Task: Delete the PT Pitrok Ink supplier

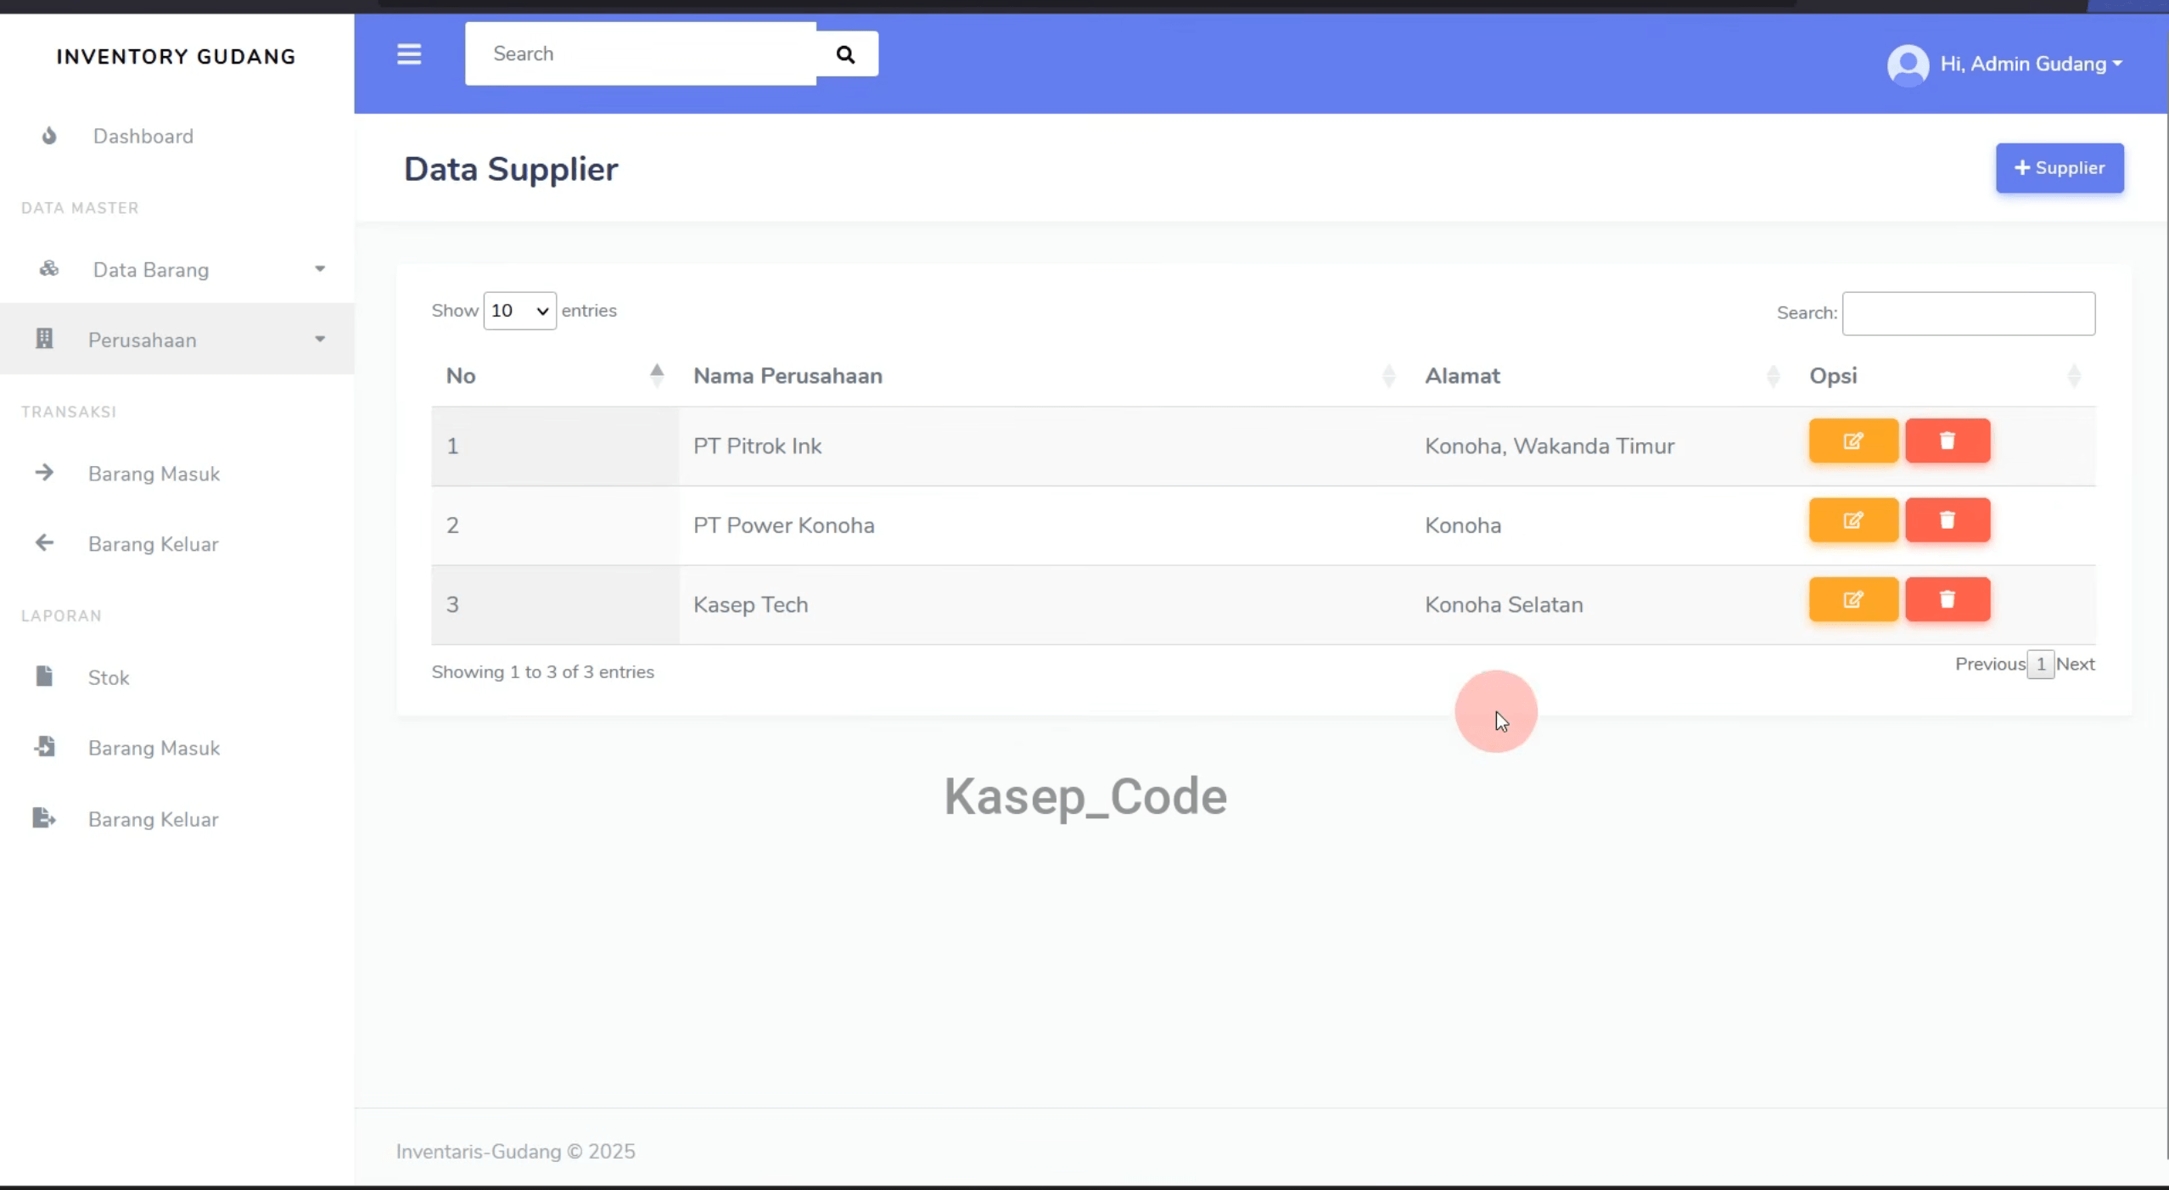Action: point(1948,441)
